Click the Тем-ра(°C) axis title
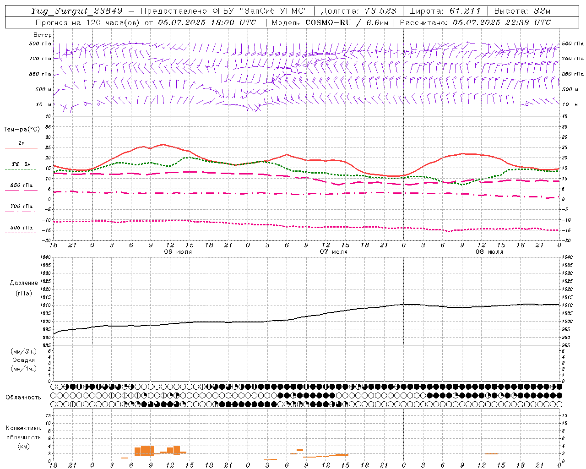Image resolution: width=586 pixels, height=469 pixels. tap(22, 130)
